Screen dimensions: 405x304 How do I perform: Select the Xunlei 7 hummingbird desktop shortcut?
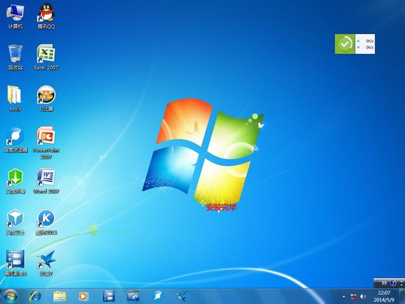pyautogui.click(x=46, y=263)
